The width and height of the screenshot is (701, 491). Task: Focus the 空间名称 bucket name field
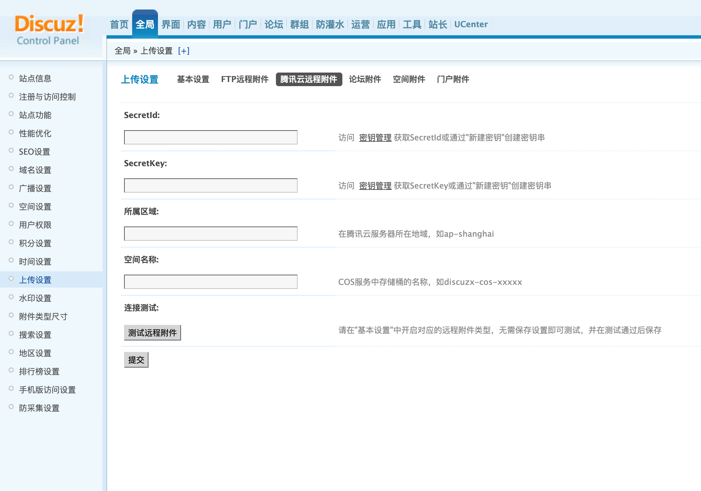(x=211, y=282)
